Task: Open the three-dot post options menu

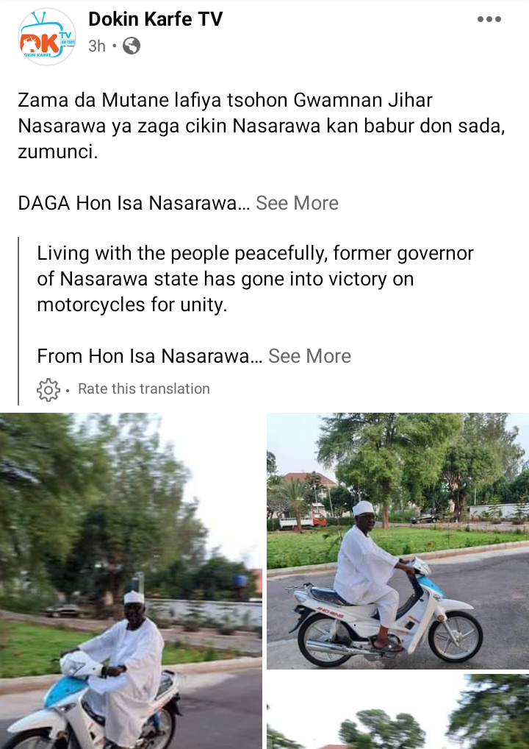Action: click(489, 20)
